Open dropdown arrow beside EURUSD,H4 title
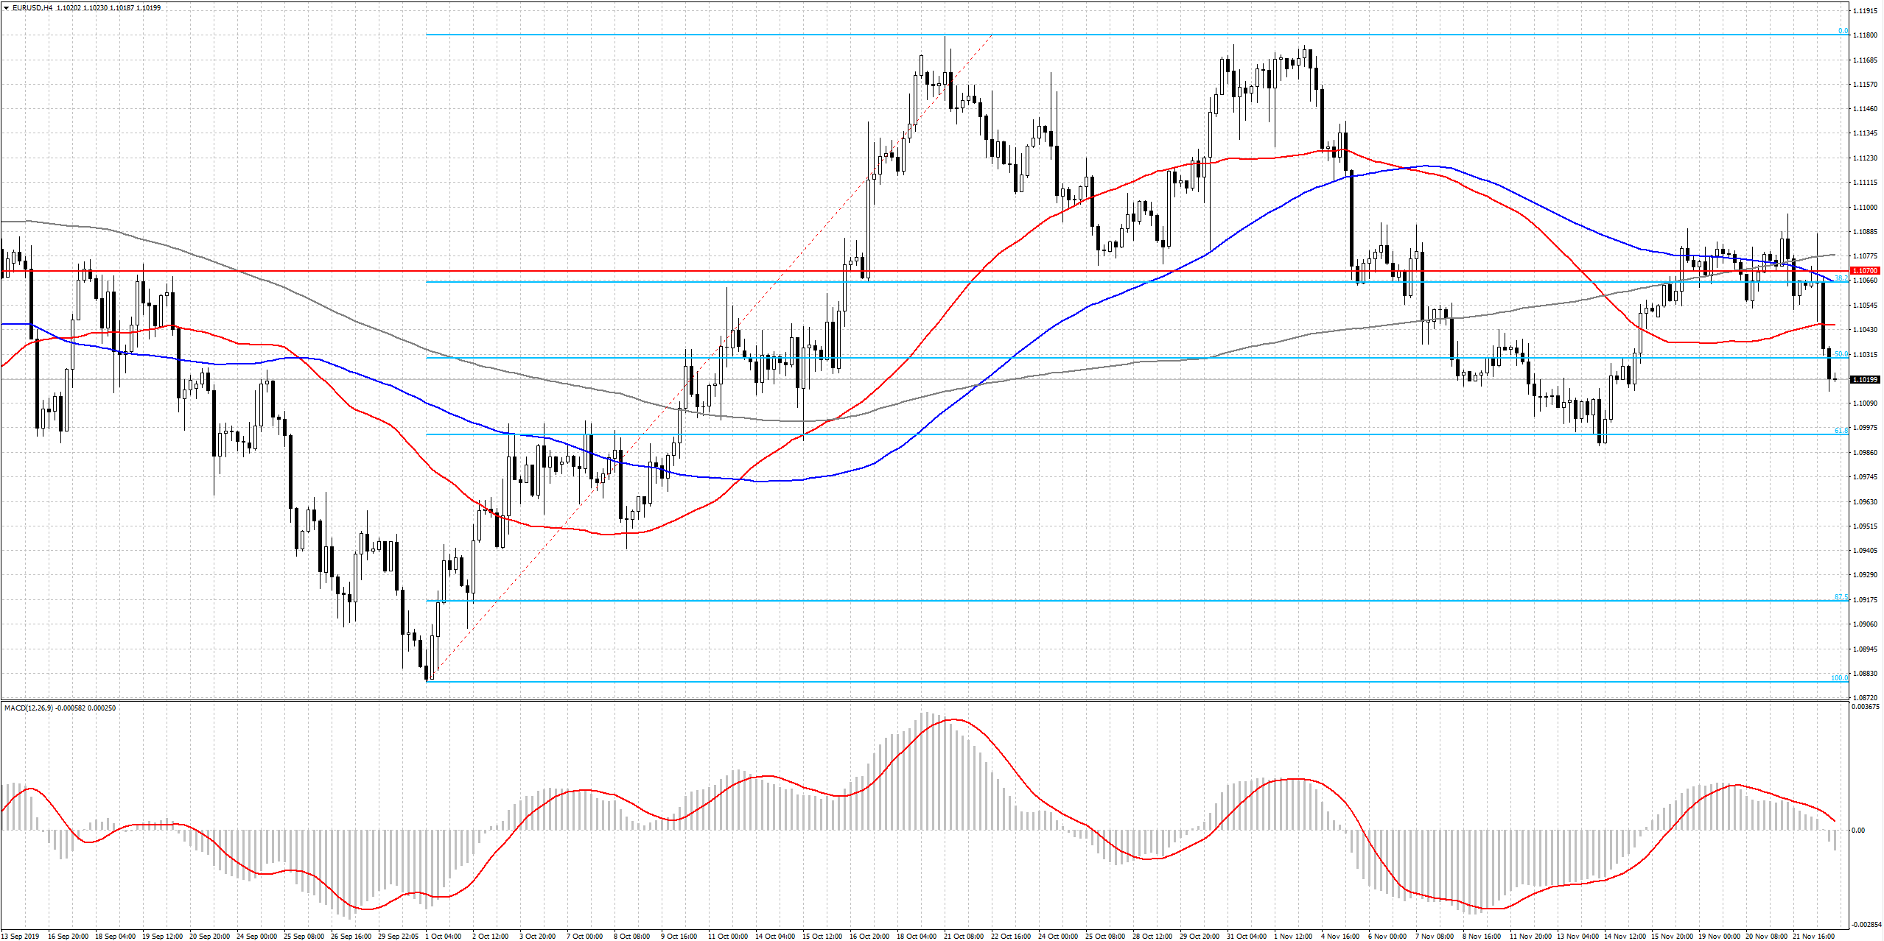 [6, 7]
